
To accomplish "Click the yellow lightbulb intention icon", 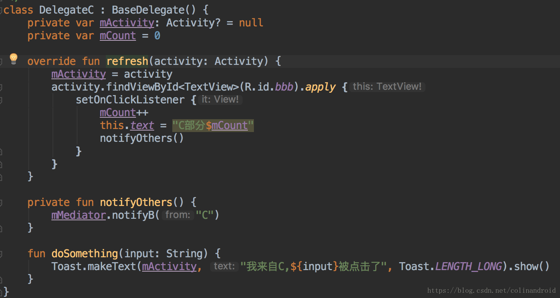I will [14, 59].
